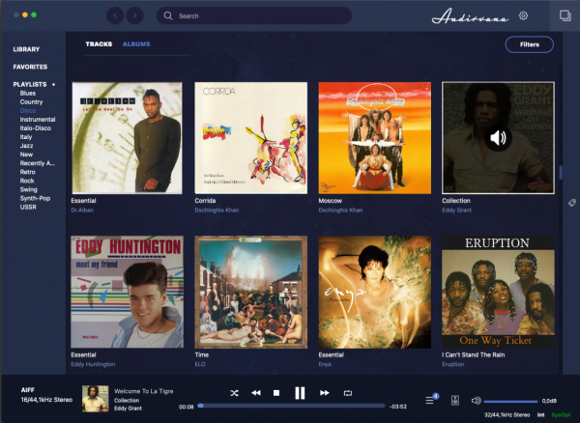Toggle repeat mode in playback bar
This screenshot has height=423, width=580.
point(348,393)
